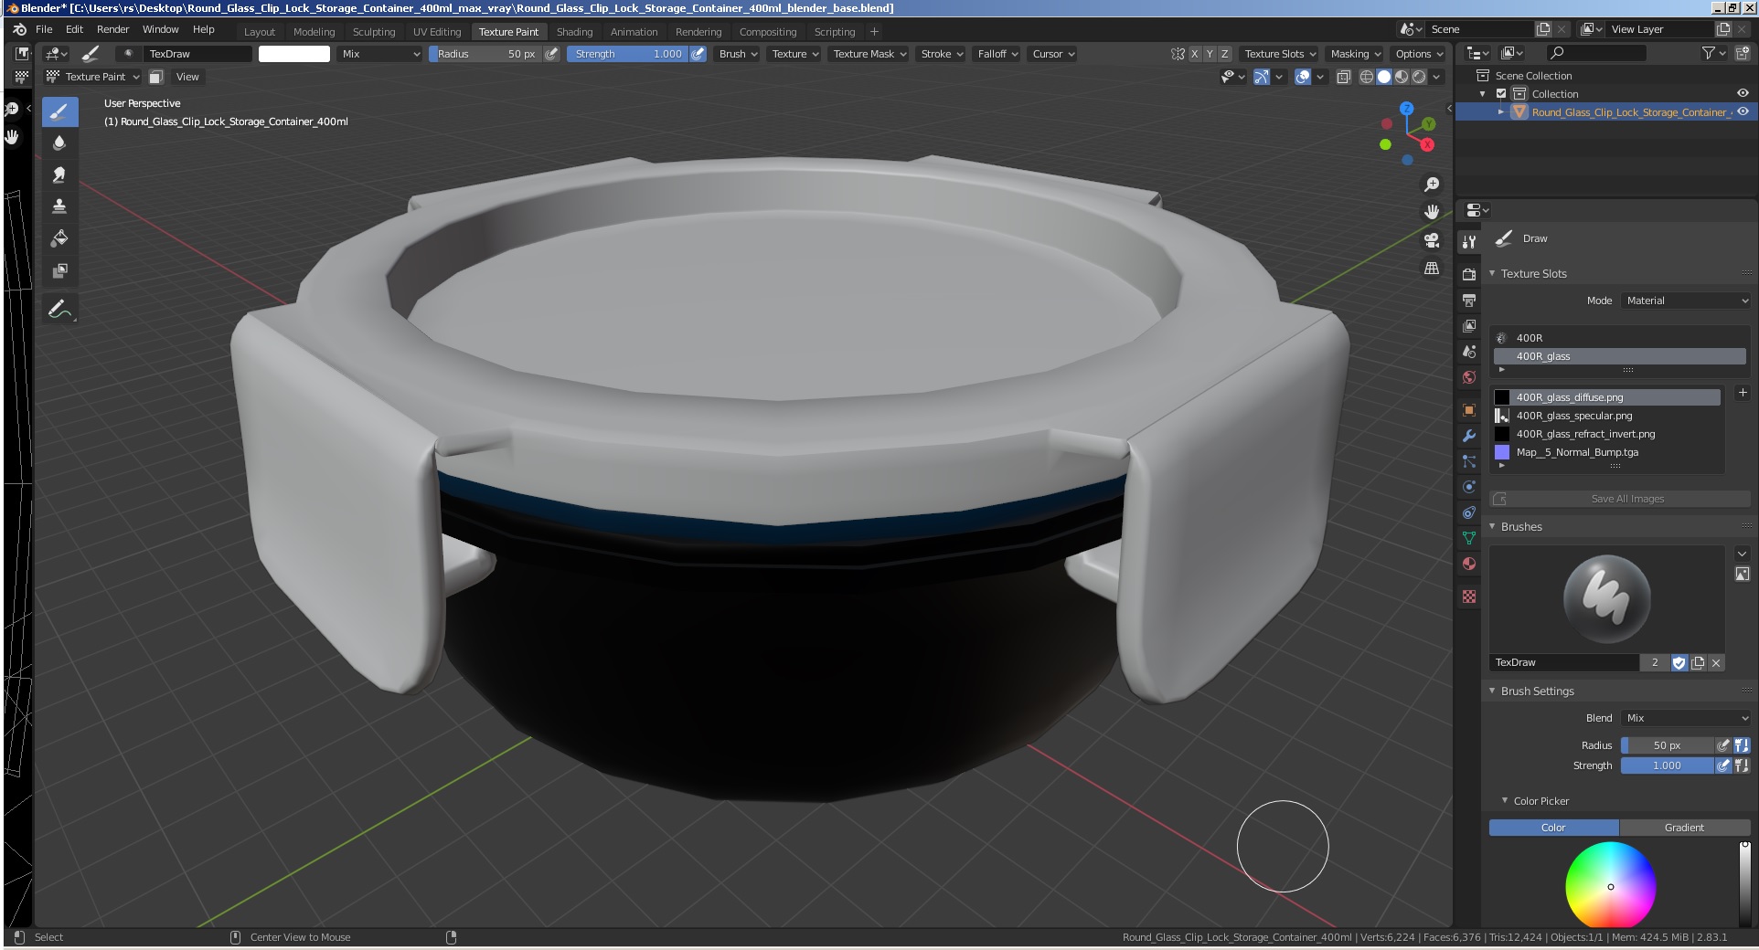Open the World properties tab
Image resolution: width=1759 pixels, height=950 pixels.
(x=1469, y=376)
